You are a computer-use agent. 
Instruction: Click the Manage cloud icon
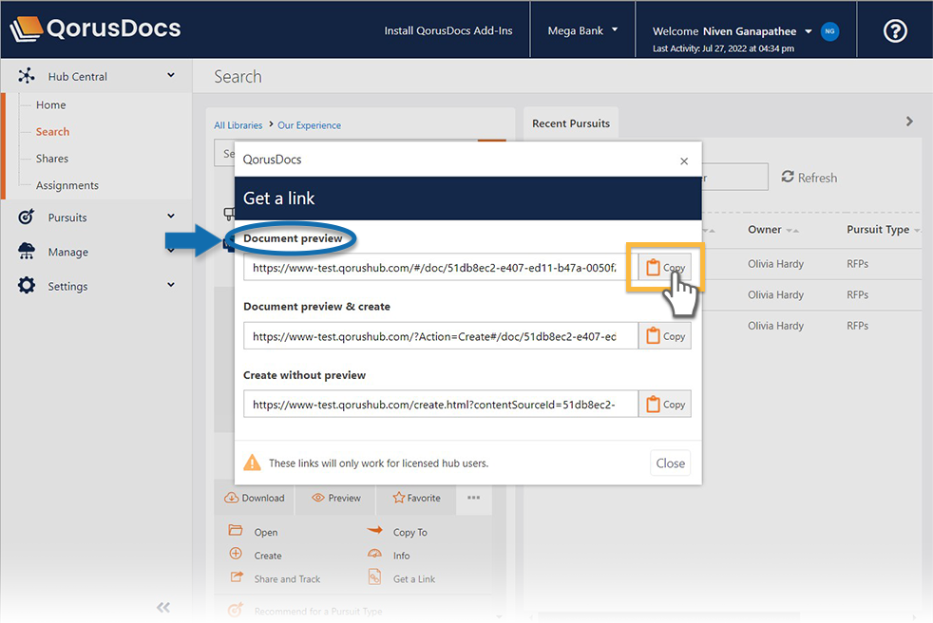point(27,251)
